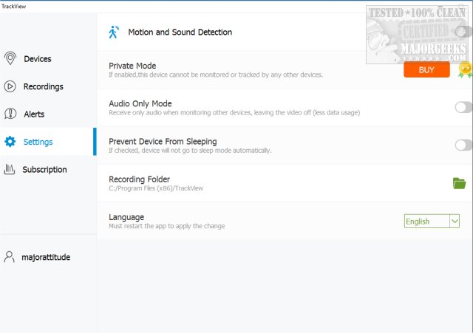The height and width of the screenshot is (333, 473).
Task: Toggle Motion and Sound Detection switch
Action: pyautogui.click(x=463, y=32)
